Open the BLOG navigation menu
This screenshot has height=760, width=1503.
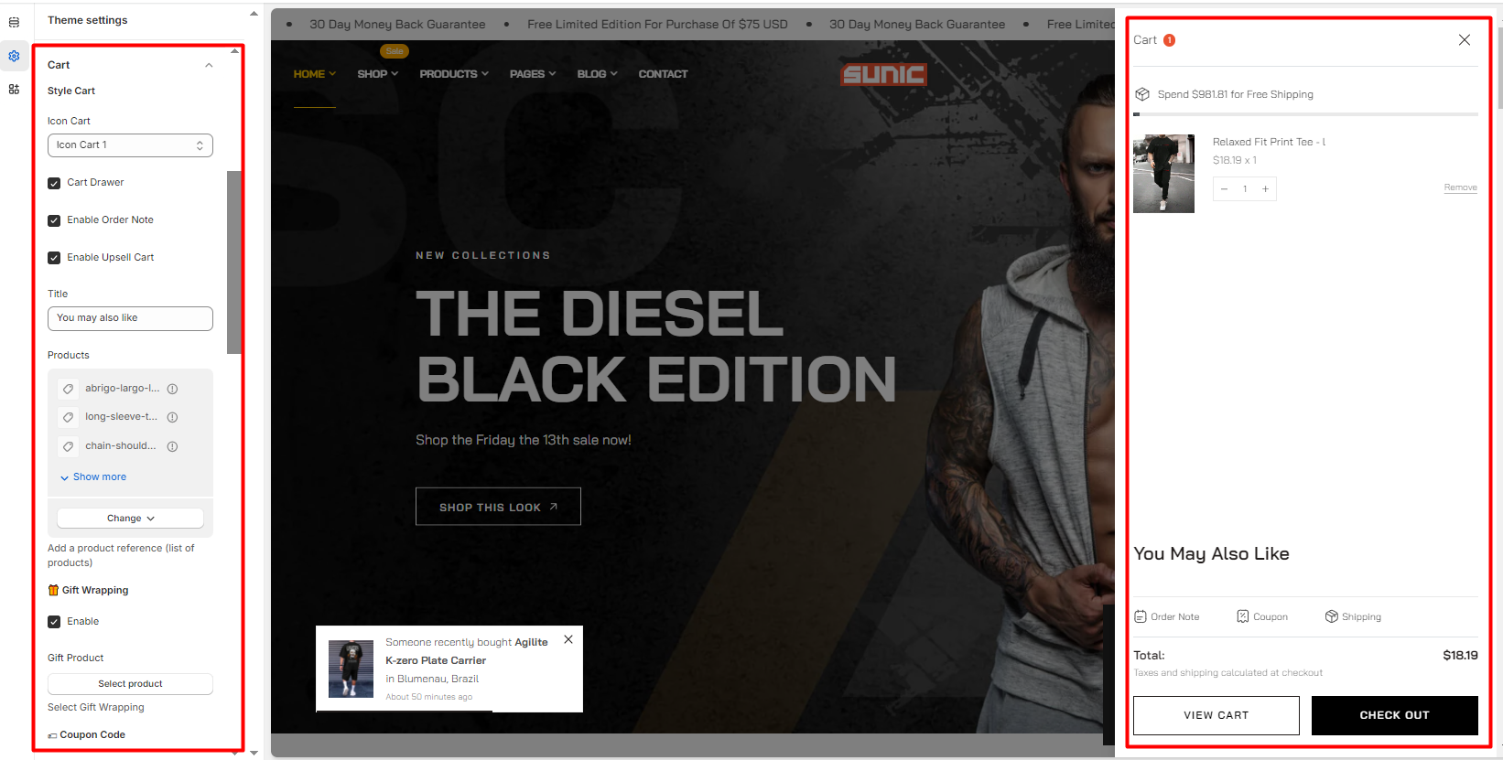click(x=597, y=74)
